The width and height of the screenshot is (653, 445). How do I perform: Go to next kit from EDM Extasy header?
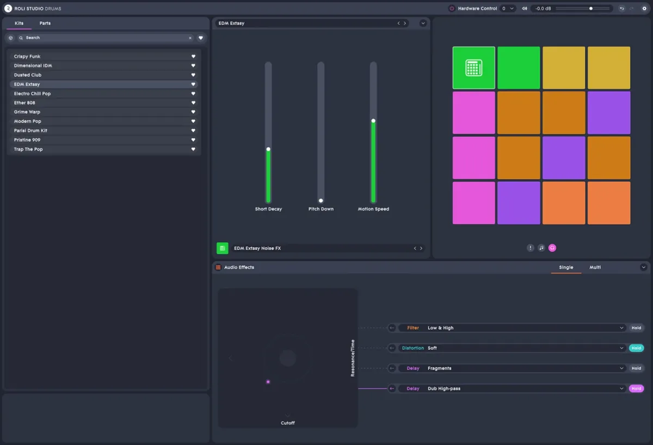405,23
